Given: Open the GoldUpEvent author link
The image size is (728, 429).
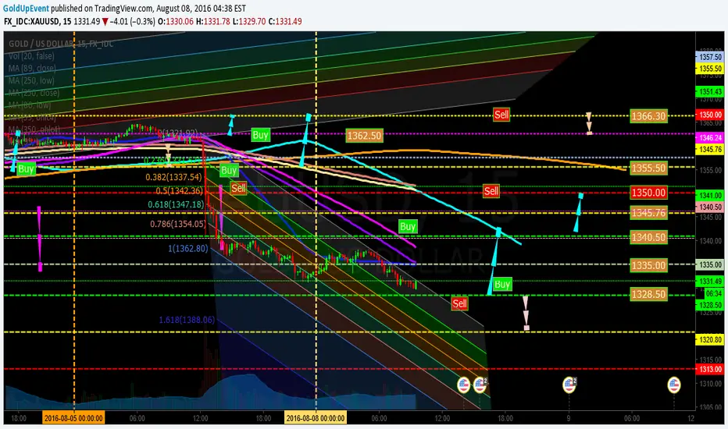Looking at the screenshot, I should (26, 9).
